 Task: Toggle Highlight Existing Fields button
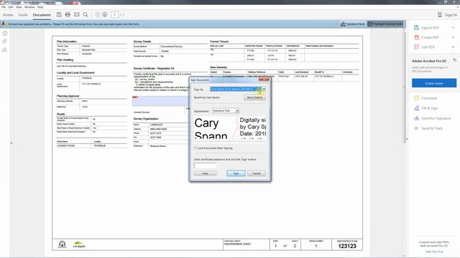[385, 24]
